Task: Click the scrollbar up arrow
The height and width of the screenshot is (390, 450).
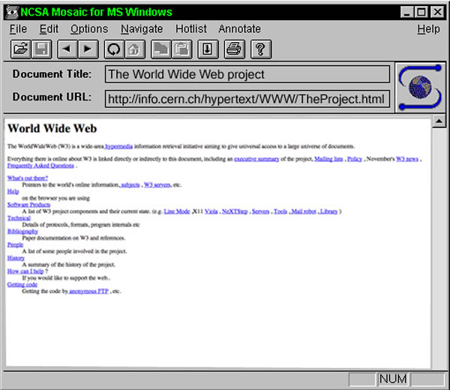Action: (x=439, y=121)
